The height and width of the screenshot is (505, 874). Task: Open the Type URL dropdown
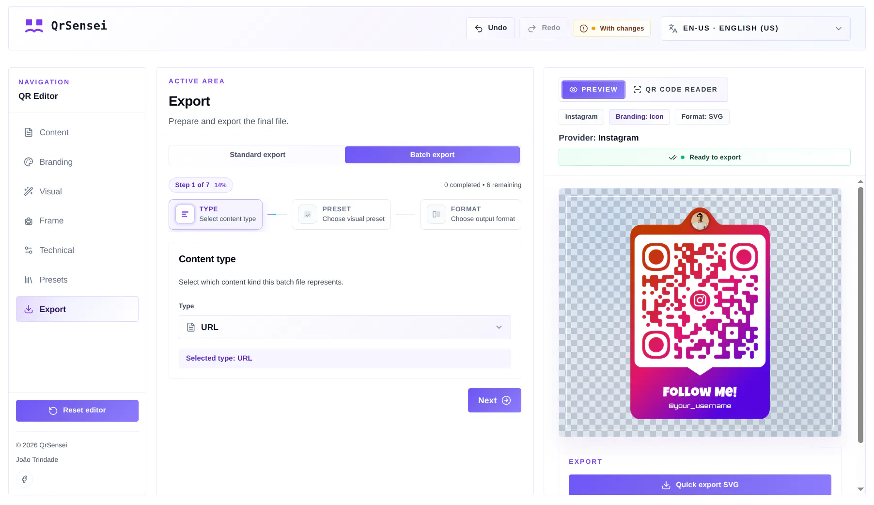[344, 327]
